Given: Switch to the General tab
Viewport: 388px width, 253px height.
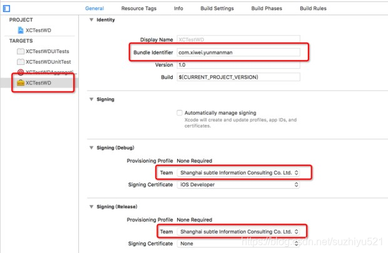Looking at the screenshot, I should [x=94, y=8].
